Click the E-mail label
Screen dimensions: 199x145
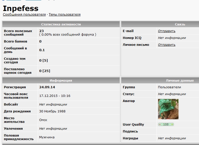pos(128,31)
